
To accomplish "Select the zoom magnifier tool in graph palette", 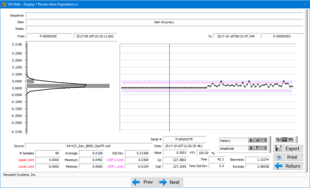I will click(x=284, y=140).
